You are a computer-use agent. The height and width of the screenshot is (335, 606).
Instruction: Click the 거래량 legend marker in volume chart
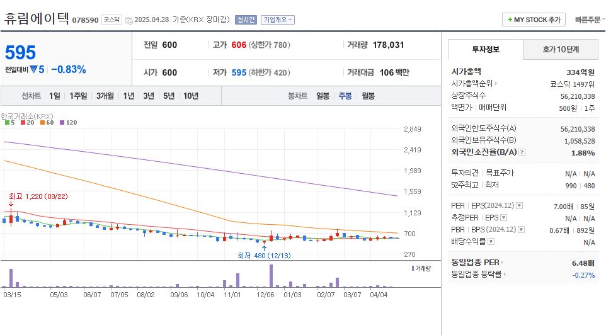[x=413, y=268]
